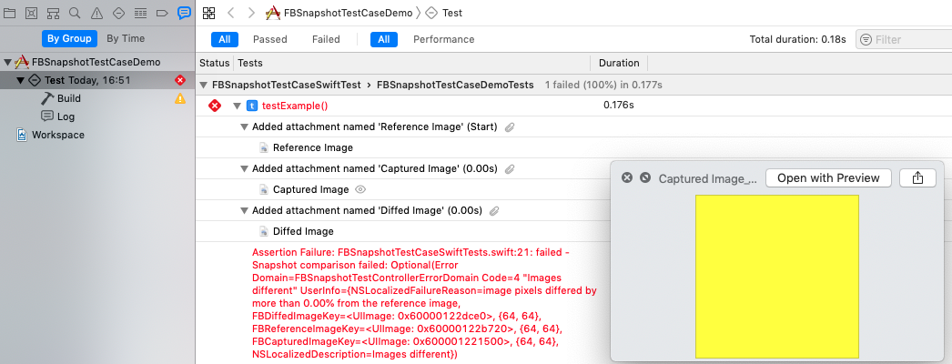
Task: Click the Filter search field
Action: [x=905, y=39]
